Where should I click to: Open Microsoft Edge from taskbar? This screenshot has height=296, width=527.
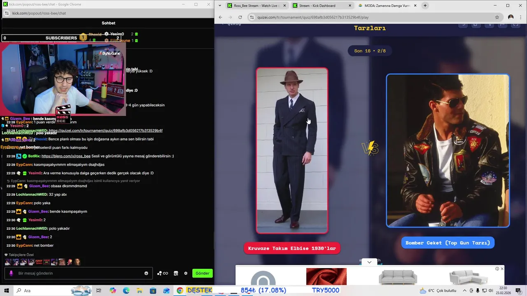click(x=126, y=291)
